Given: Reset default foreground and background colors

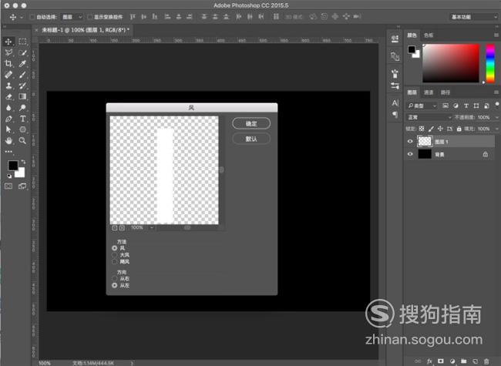Looking at the screenshot, I should coord(9,176).
